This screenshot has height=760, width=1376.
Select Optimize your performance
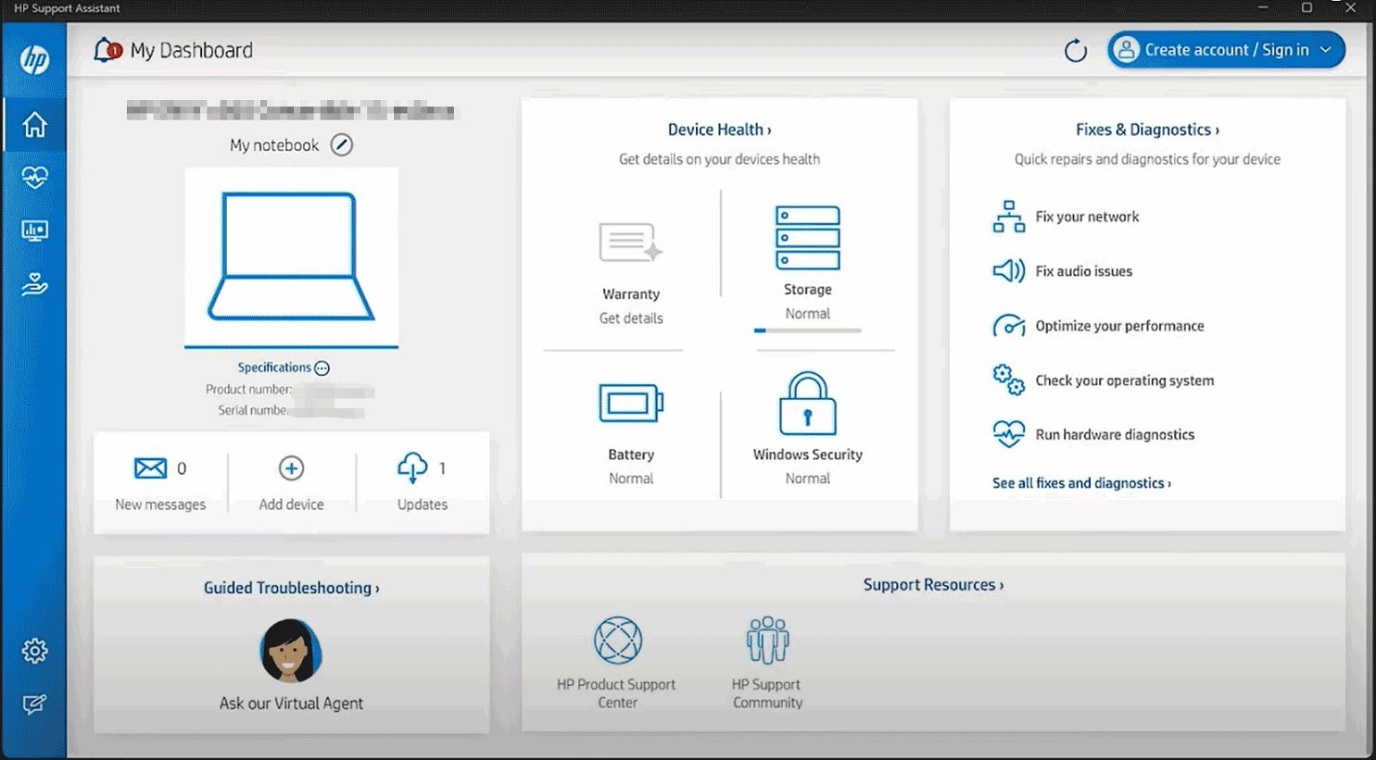(x=1119, y=325)
